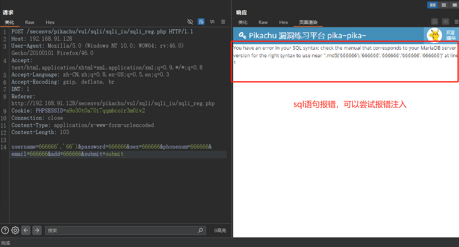Go to previous search match arrow

point(26,230)
